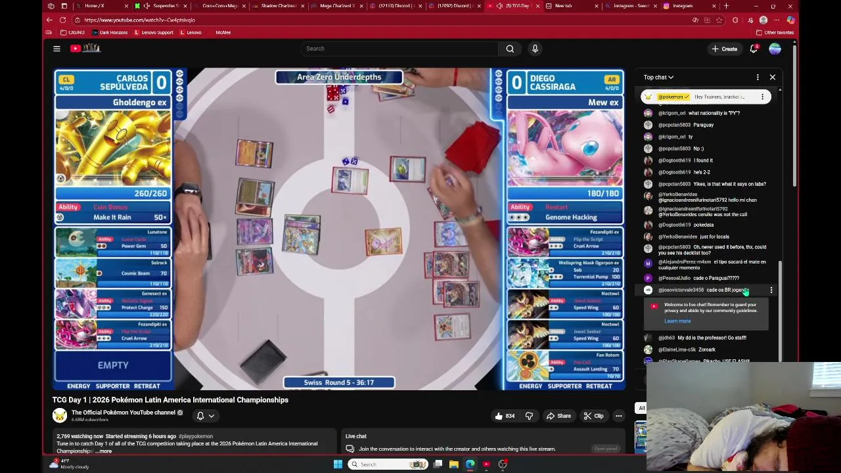Open the Other favorites folder

pyautogui.click(x=775, y=32)
